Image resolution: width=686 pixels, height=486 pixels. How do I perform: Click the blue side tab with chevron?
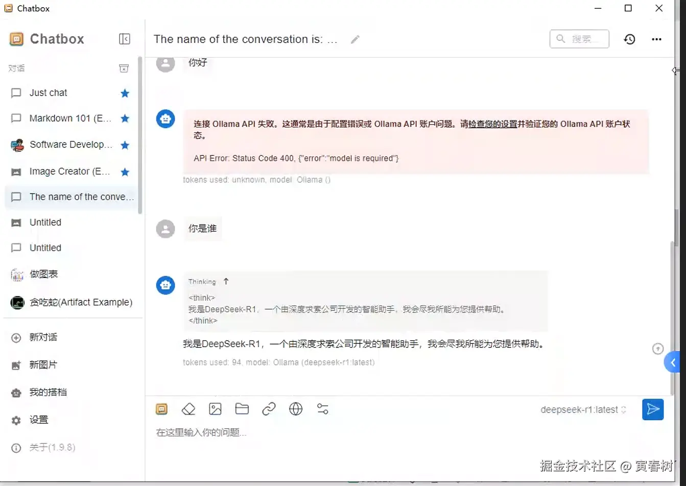672,362
